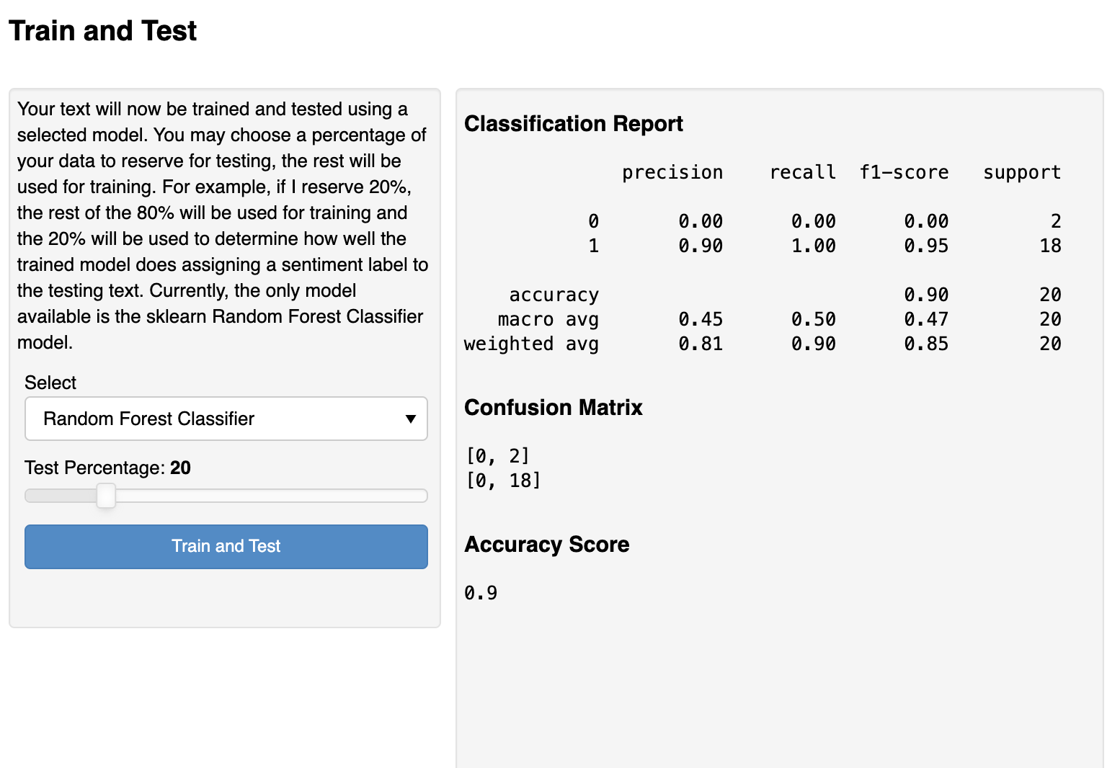
Task: Click the macro avg row label
Action: coord(548,320)
